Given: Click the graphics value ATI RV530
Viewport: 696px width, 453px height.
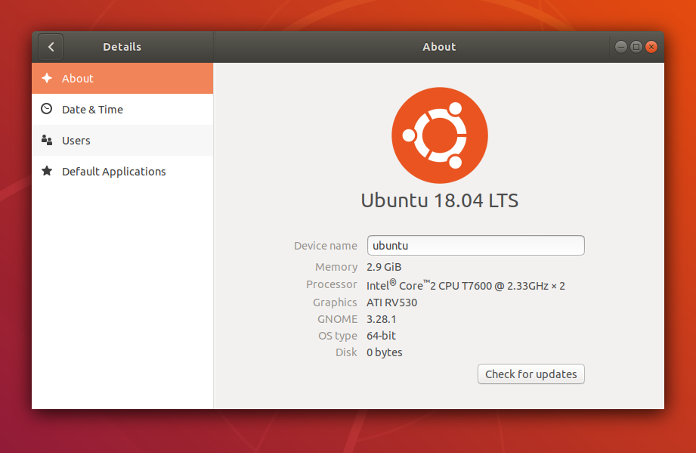Looking at the screenshot, I should (x=392, y=303).
